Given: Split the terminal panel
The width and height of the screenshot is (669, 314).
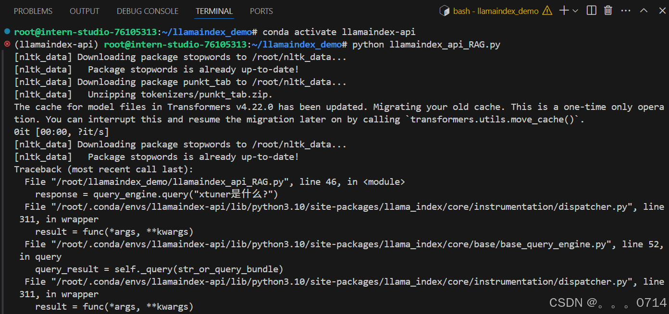Looking at the screenshot, I should (x=592, y=10).
